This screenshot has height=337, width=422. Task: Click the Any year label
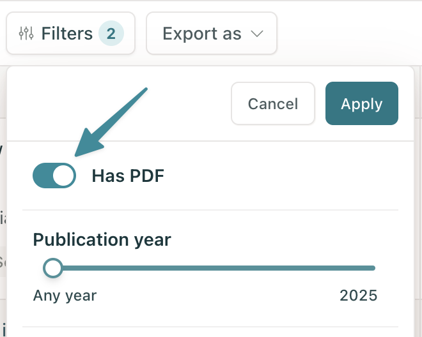pos(65,296)
